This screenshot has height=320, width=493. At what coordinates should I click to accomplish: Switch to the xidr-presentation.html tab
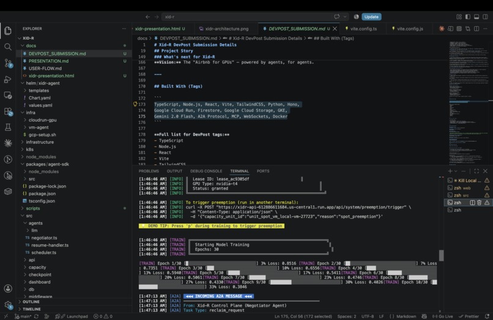[x=160, y=29]
